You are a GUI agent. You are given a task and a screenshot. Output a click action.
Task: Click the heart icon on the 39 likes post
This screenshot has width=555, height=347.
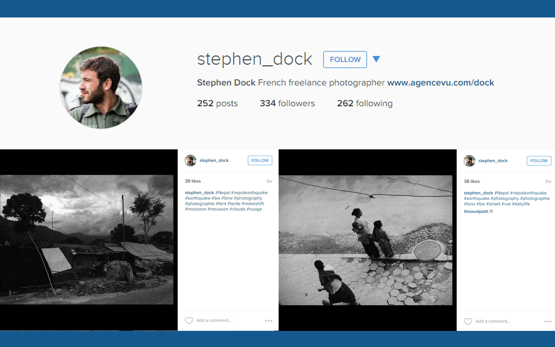[x=189, y=321]
